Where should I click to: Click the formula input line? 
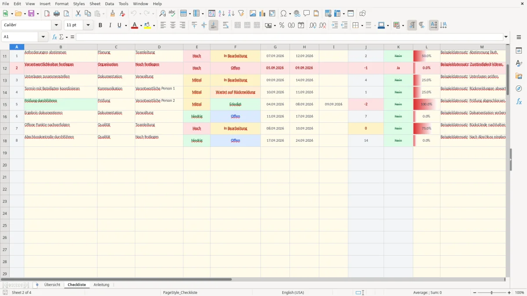click(289, 37)
